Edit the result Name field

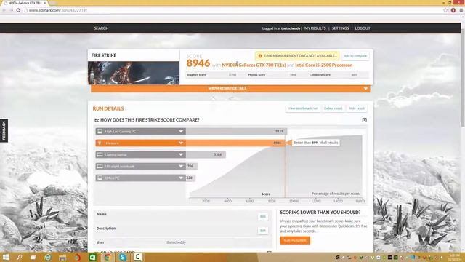263,217
